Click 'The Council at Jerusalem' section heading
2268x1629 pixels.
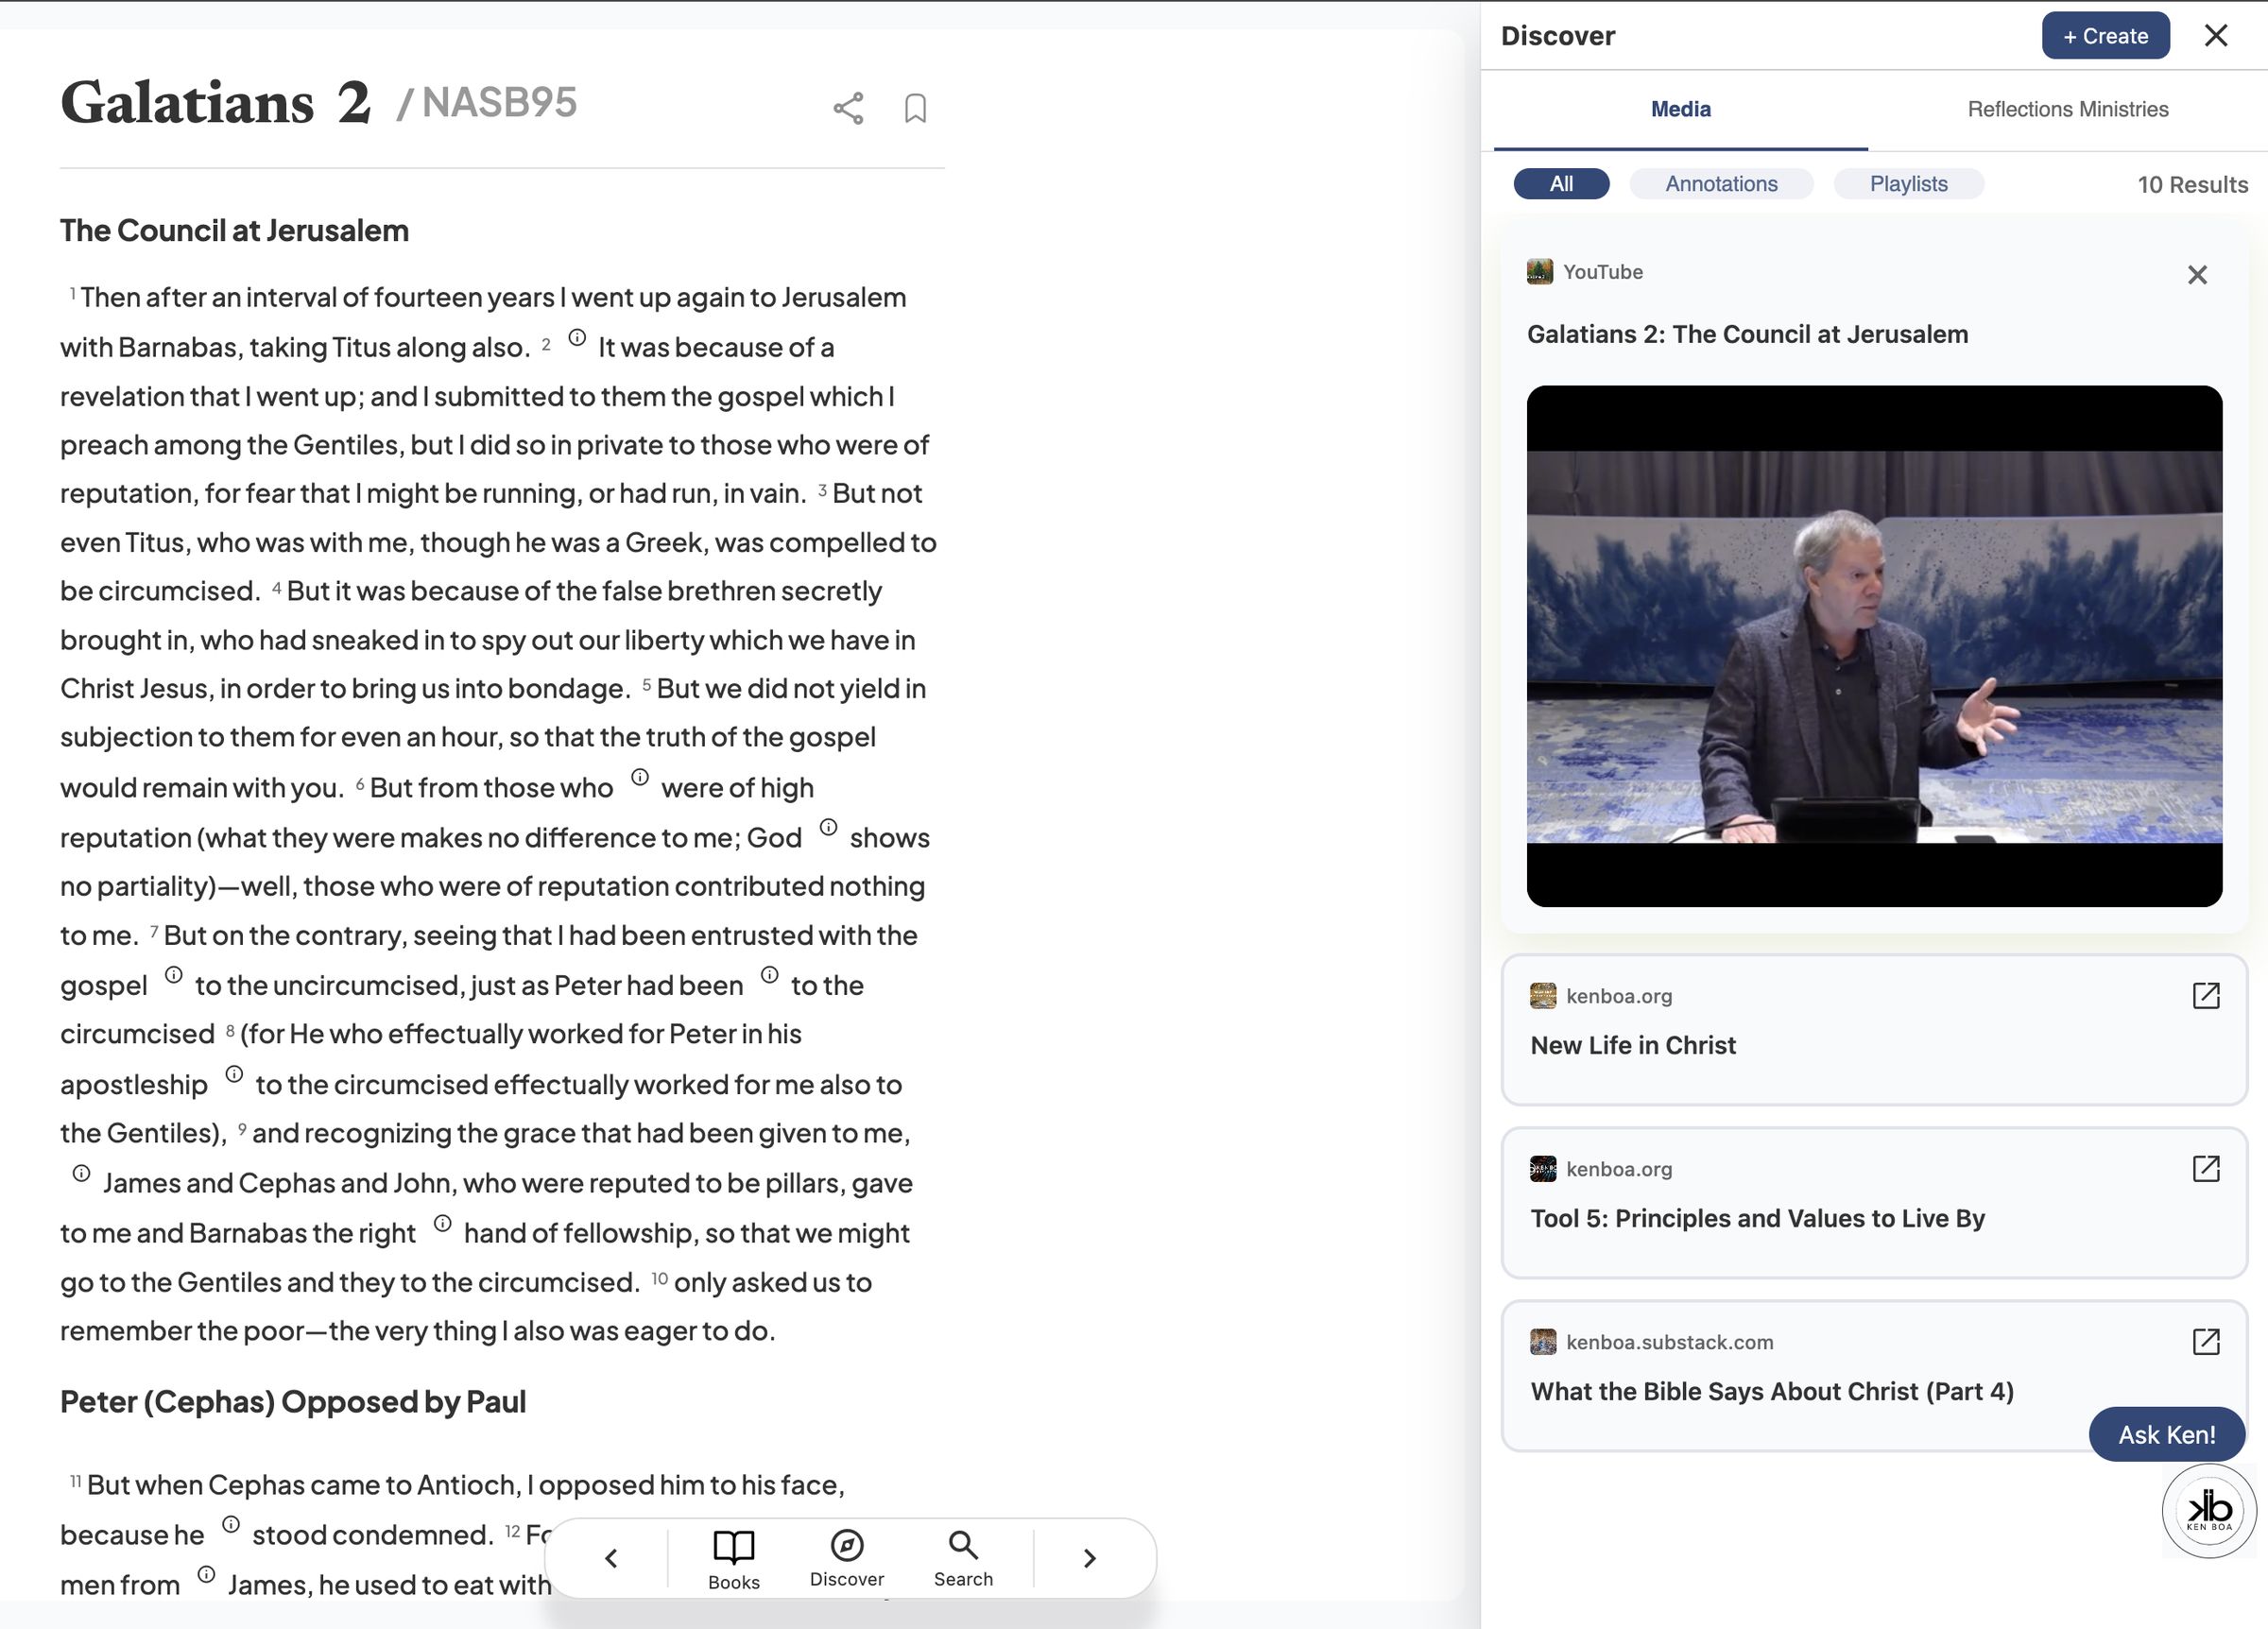coord(234,231)
